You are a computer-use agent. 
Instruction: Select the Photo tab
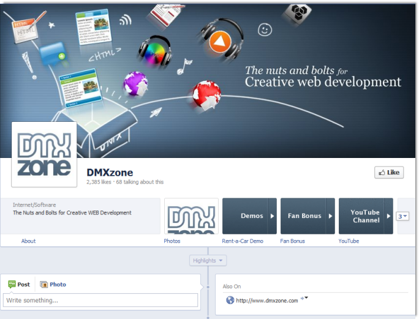53,284
